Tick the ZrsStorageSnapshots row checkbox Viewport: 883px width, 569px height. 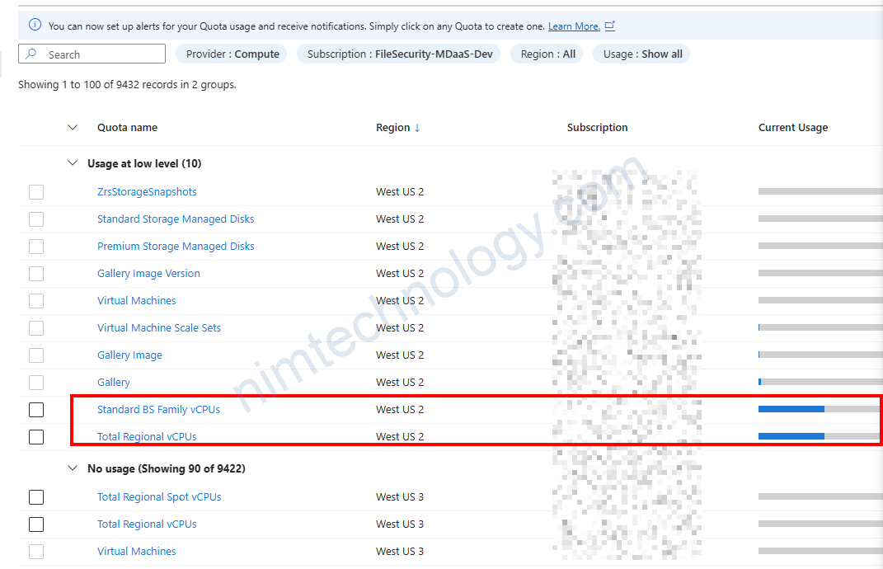36,192
